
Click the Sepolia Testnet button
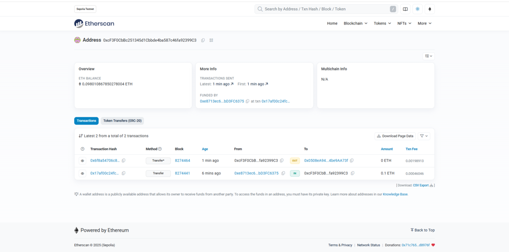click(x=85, y=9)
